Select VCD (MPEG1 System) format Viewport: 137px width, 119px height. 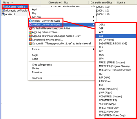click(x=110, y=96)
